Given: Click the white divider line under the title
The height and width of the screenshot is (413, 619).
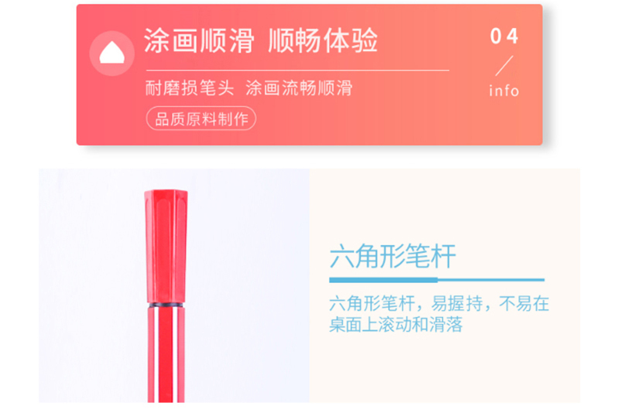Looking at the screenshot, I should [x=298, y=70].
